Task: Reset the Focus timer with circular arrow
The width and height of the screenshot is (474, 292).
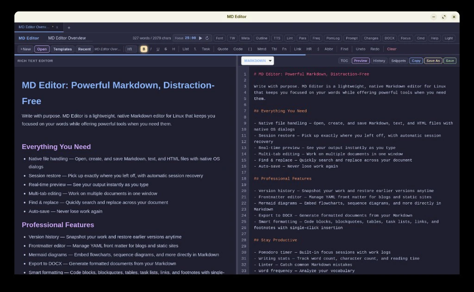Action: click(207, 38)
